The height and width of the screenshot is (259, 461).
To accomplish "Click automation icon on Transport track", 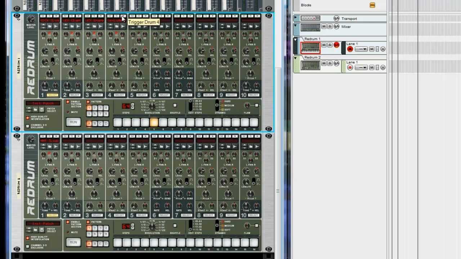I will [336, 18].
